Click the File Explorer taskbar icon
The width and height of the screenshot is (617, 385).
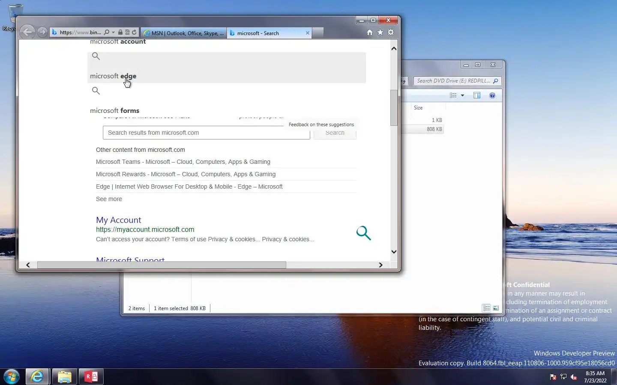pyautogui.click(x=65, y=376)
